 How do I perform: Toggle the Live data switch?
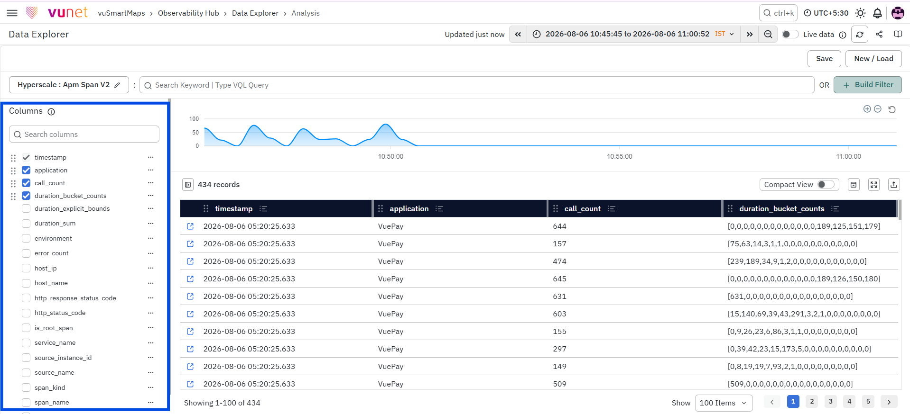point(790,34)
